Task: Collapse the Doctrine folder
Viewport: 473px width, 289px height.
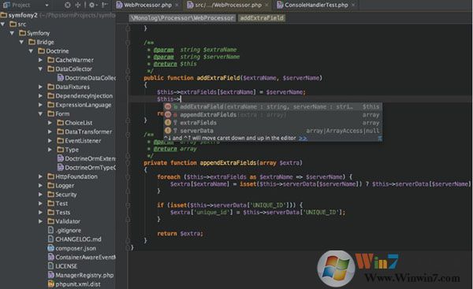Action: [x=31, y=51]
